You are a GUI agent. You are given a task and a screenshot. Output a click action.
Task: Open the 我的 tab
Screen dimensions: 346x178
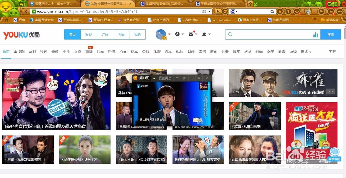(x=137, y=34)
